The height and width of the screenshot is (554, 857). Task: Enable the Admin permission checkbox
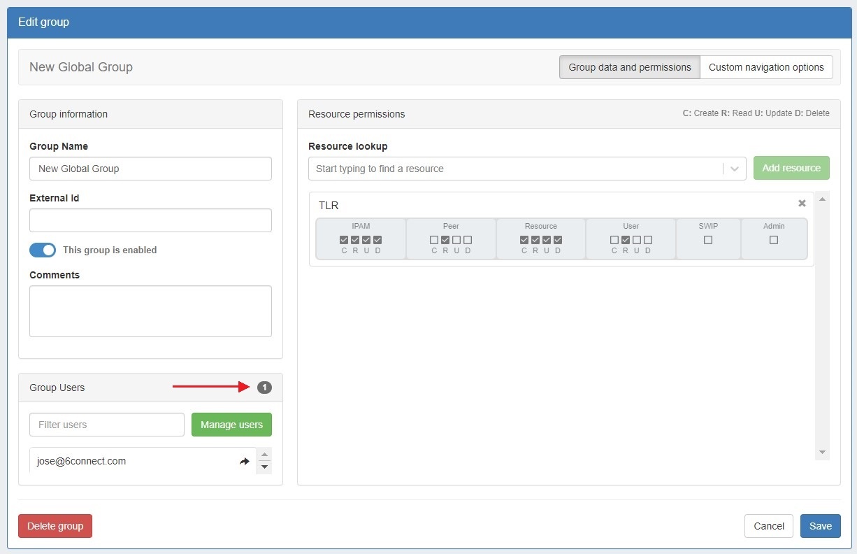pyautogui.click(x=774, y=240)
